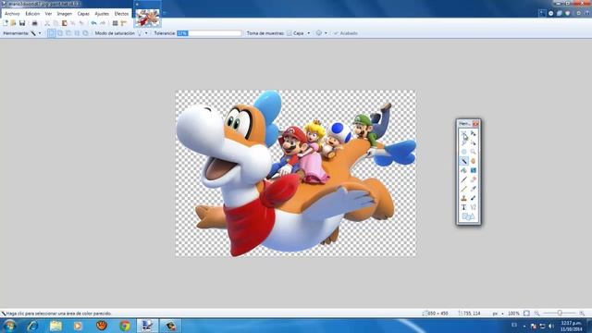Open Google Chrome from the taskbar
The width and height of the screenshot is (592, 333).
[x=125, y=326]
